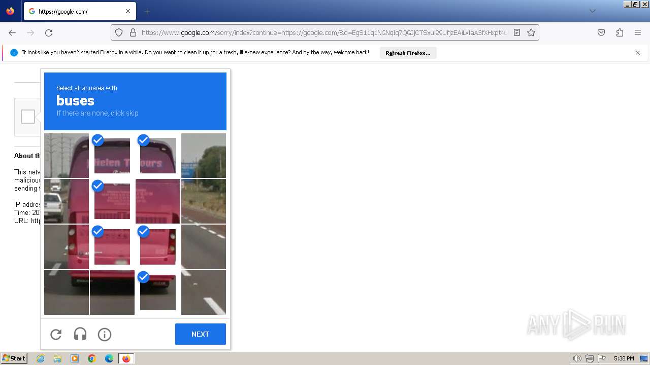
Task: Deselect the checked tile in row three, column two
Action: tap(112, 247)
